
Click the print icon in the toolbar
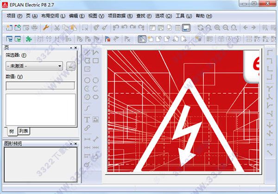click(35, 28)
